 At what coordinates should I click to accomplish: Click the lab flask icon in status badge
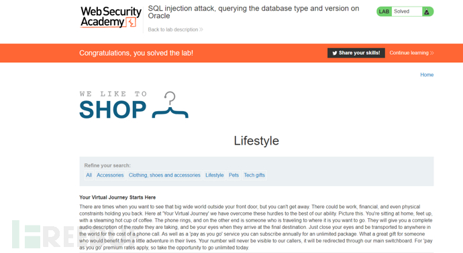(x=427, y=12)
